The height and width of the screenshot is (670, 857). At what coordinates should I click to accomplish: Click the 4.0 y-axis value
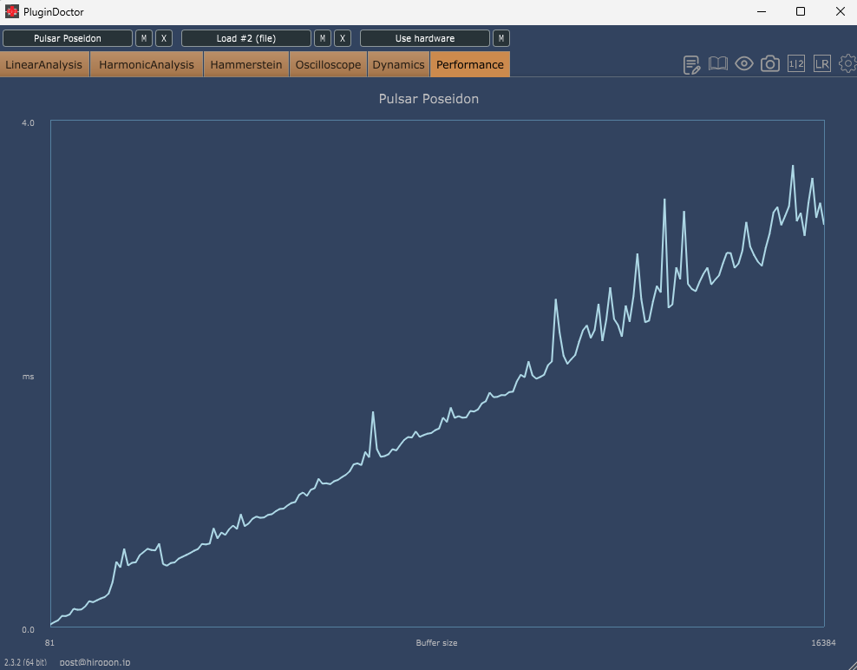tap(28, 122)
